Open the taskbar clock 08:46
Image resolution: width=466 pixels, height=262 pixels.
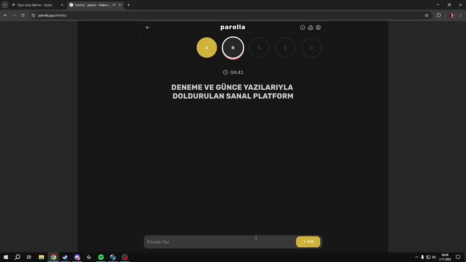pyautogui.click(x=445, y=257)
